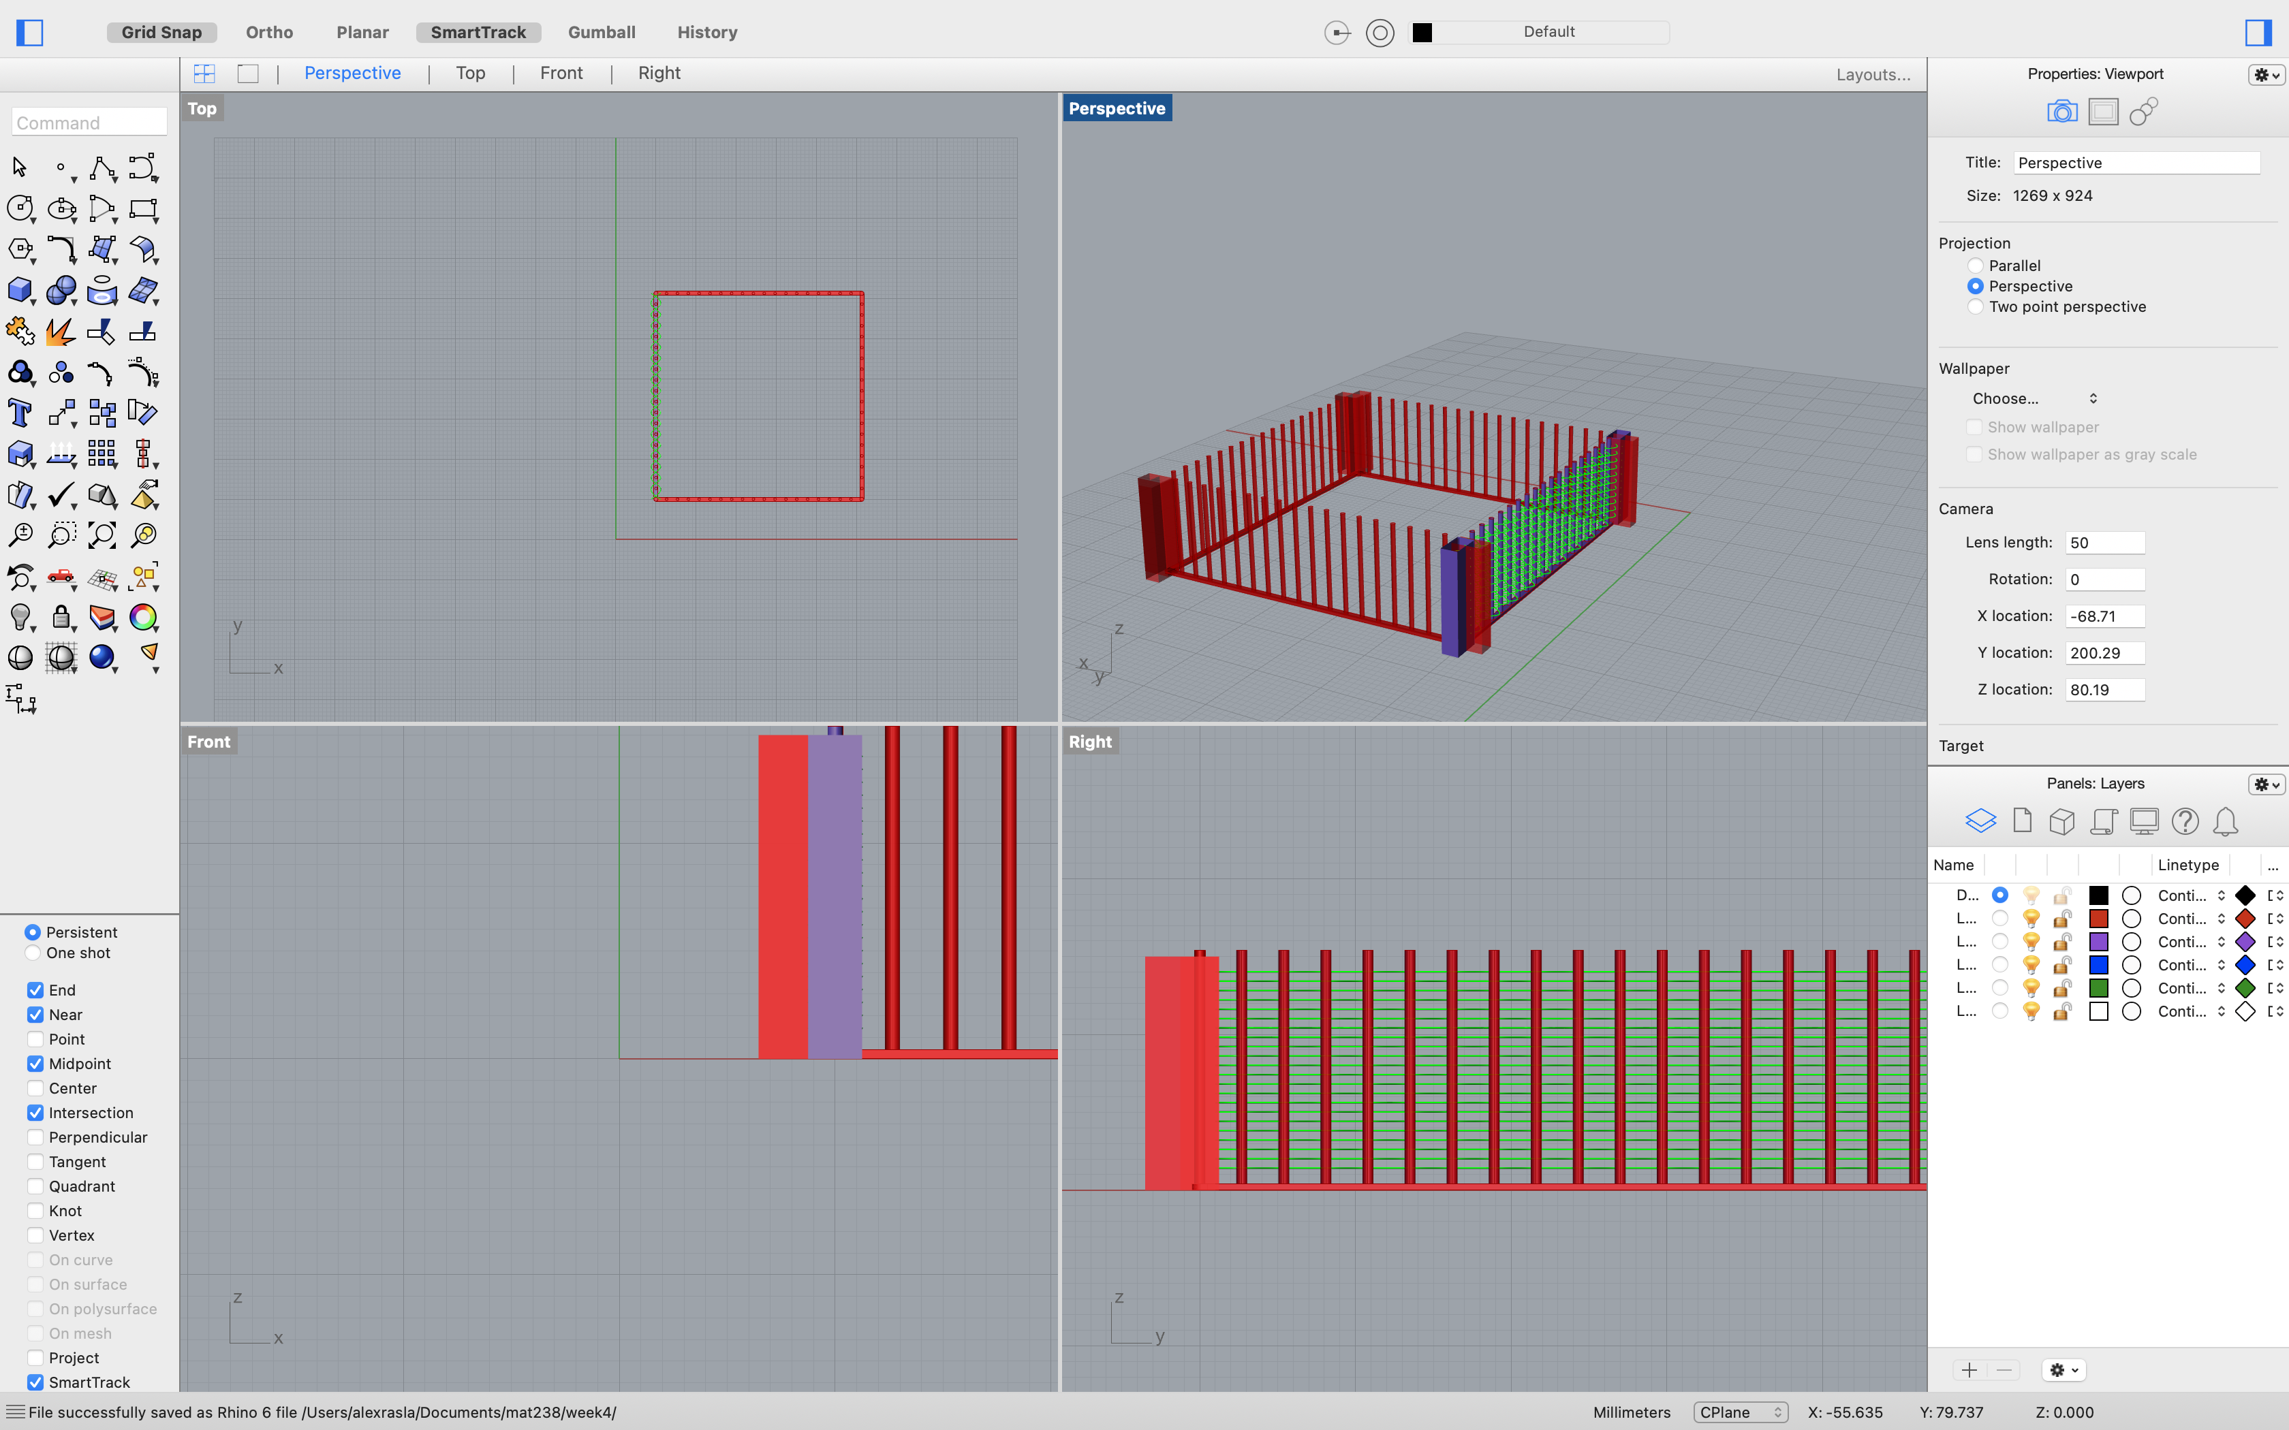Disable the Midpoint object snap
2289x1430 pixels.
36,1064
